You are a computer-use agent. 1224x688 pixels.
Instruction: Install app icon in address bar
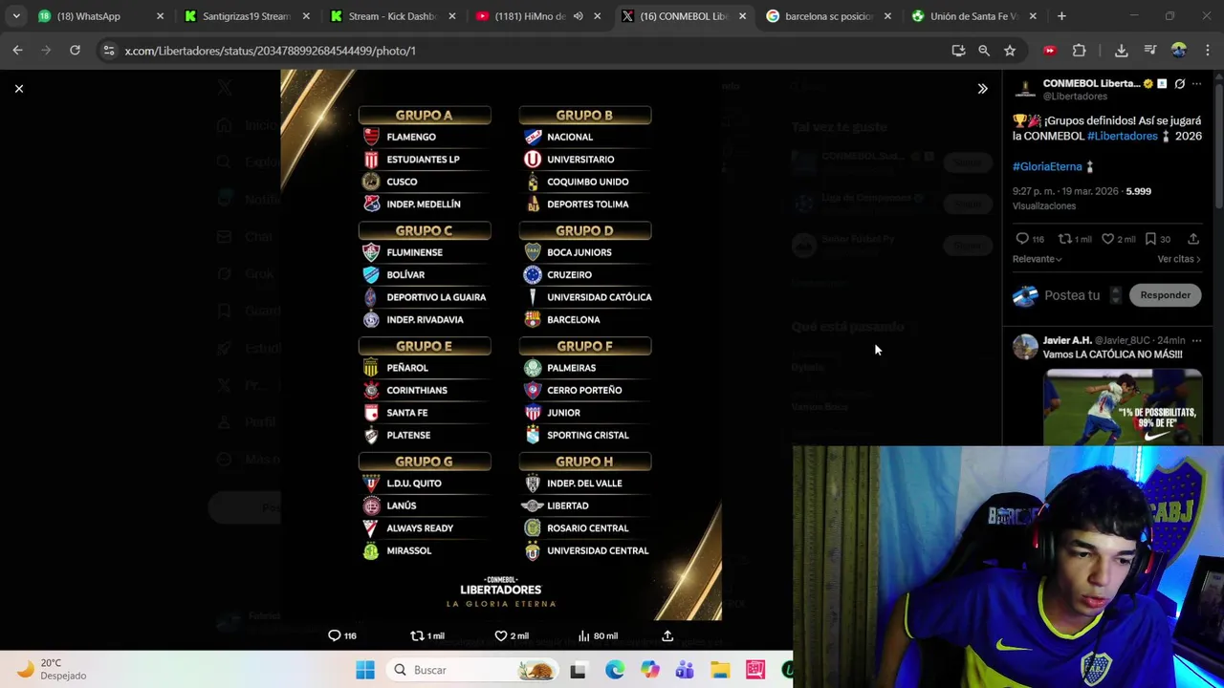coord(958,51)
